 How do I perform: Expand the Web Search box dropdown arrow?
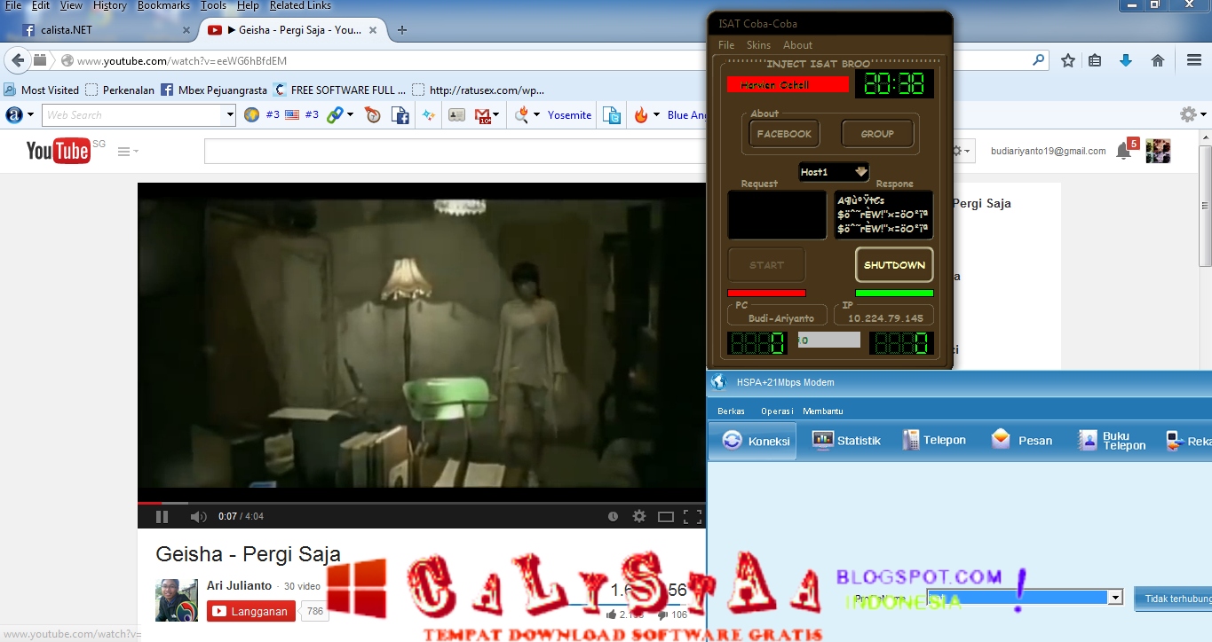[x=230, y=115]
